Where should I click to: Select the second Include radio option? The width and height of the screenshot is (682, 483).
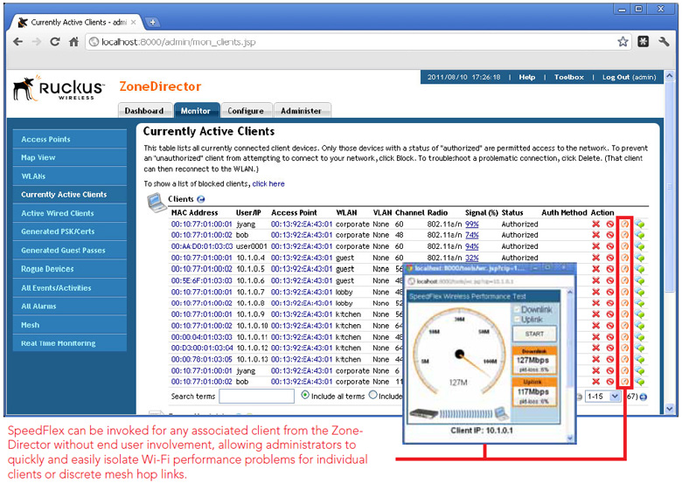pyautogui.click(x=372, y=396)
